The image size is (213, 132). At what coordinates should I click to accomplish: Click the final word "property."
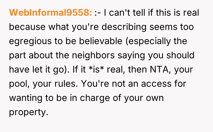(28, 112)
